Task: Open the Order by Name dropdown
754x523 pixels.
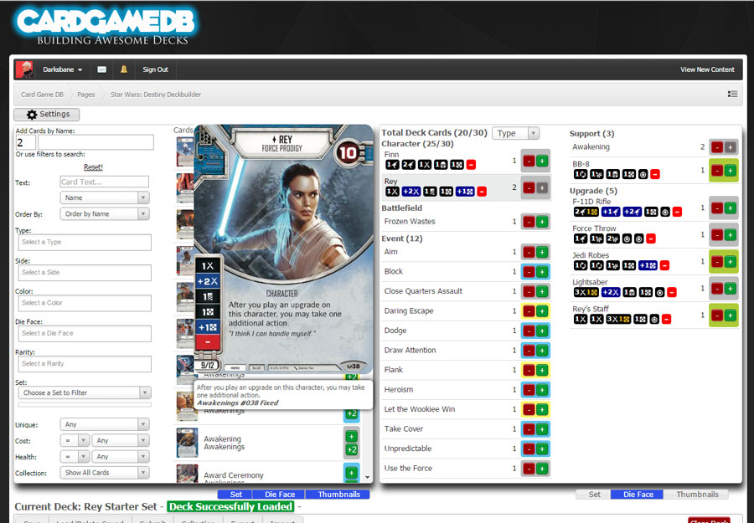Action: 105,214
